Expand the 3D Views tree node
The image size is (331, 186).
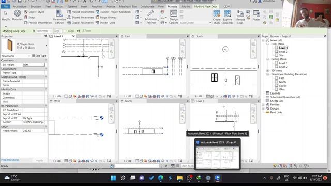pos(267,71)
